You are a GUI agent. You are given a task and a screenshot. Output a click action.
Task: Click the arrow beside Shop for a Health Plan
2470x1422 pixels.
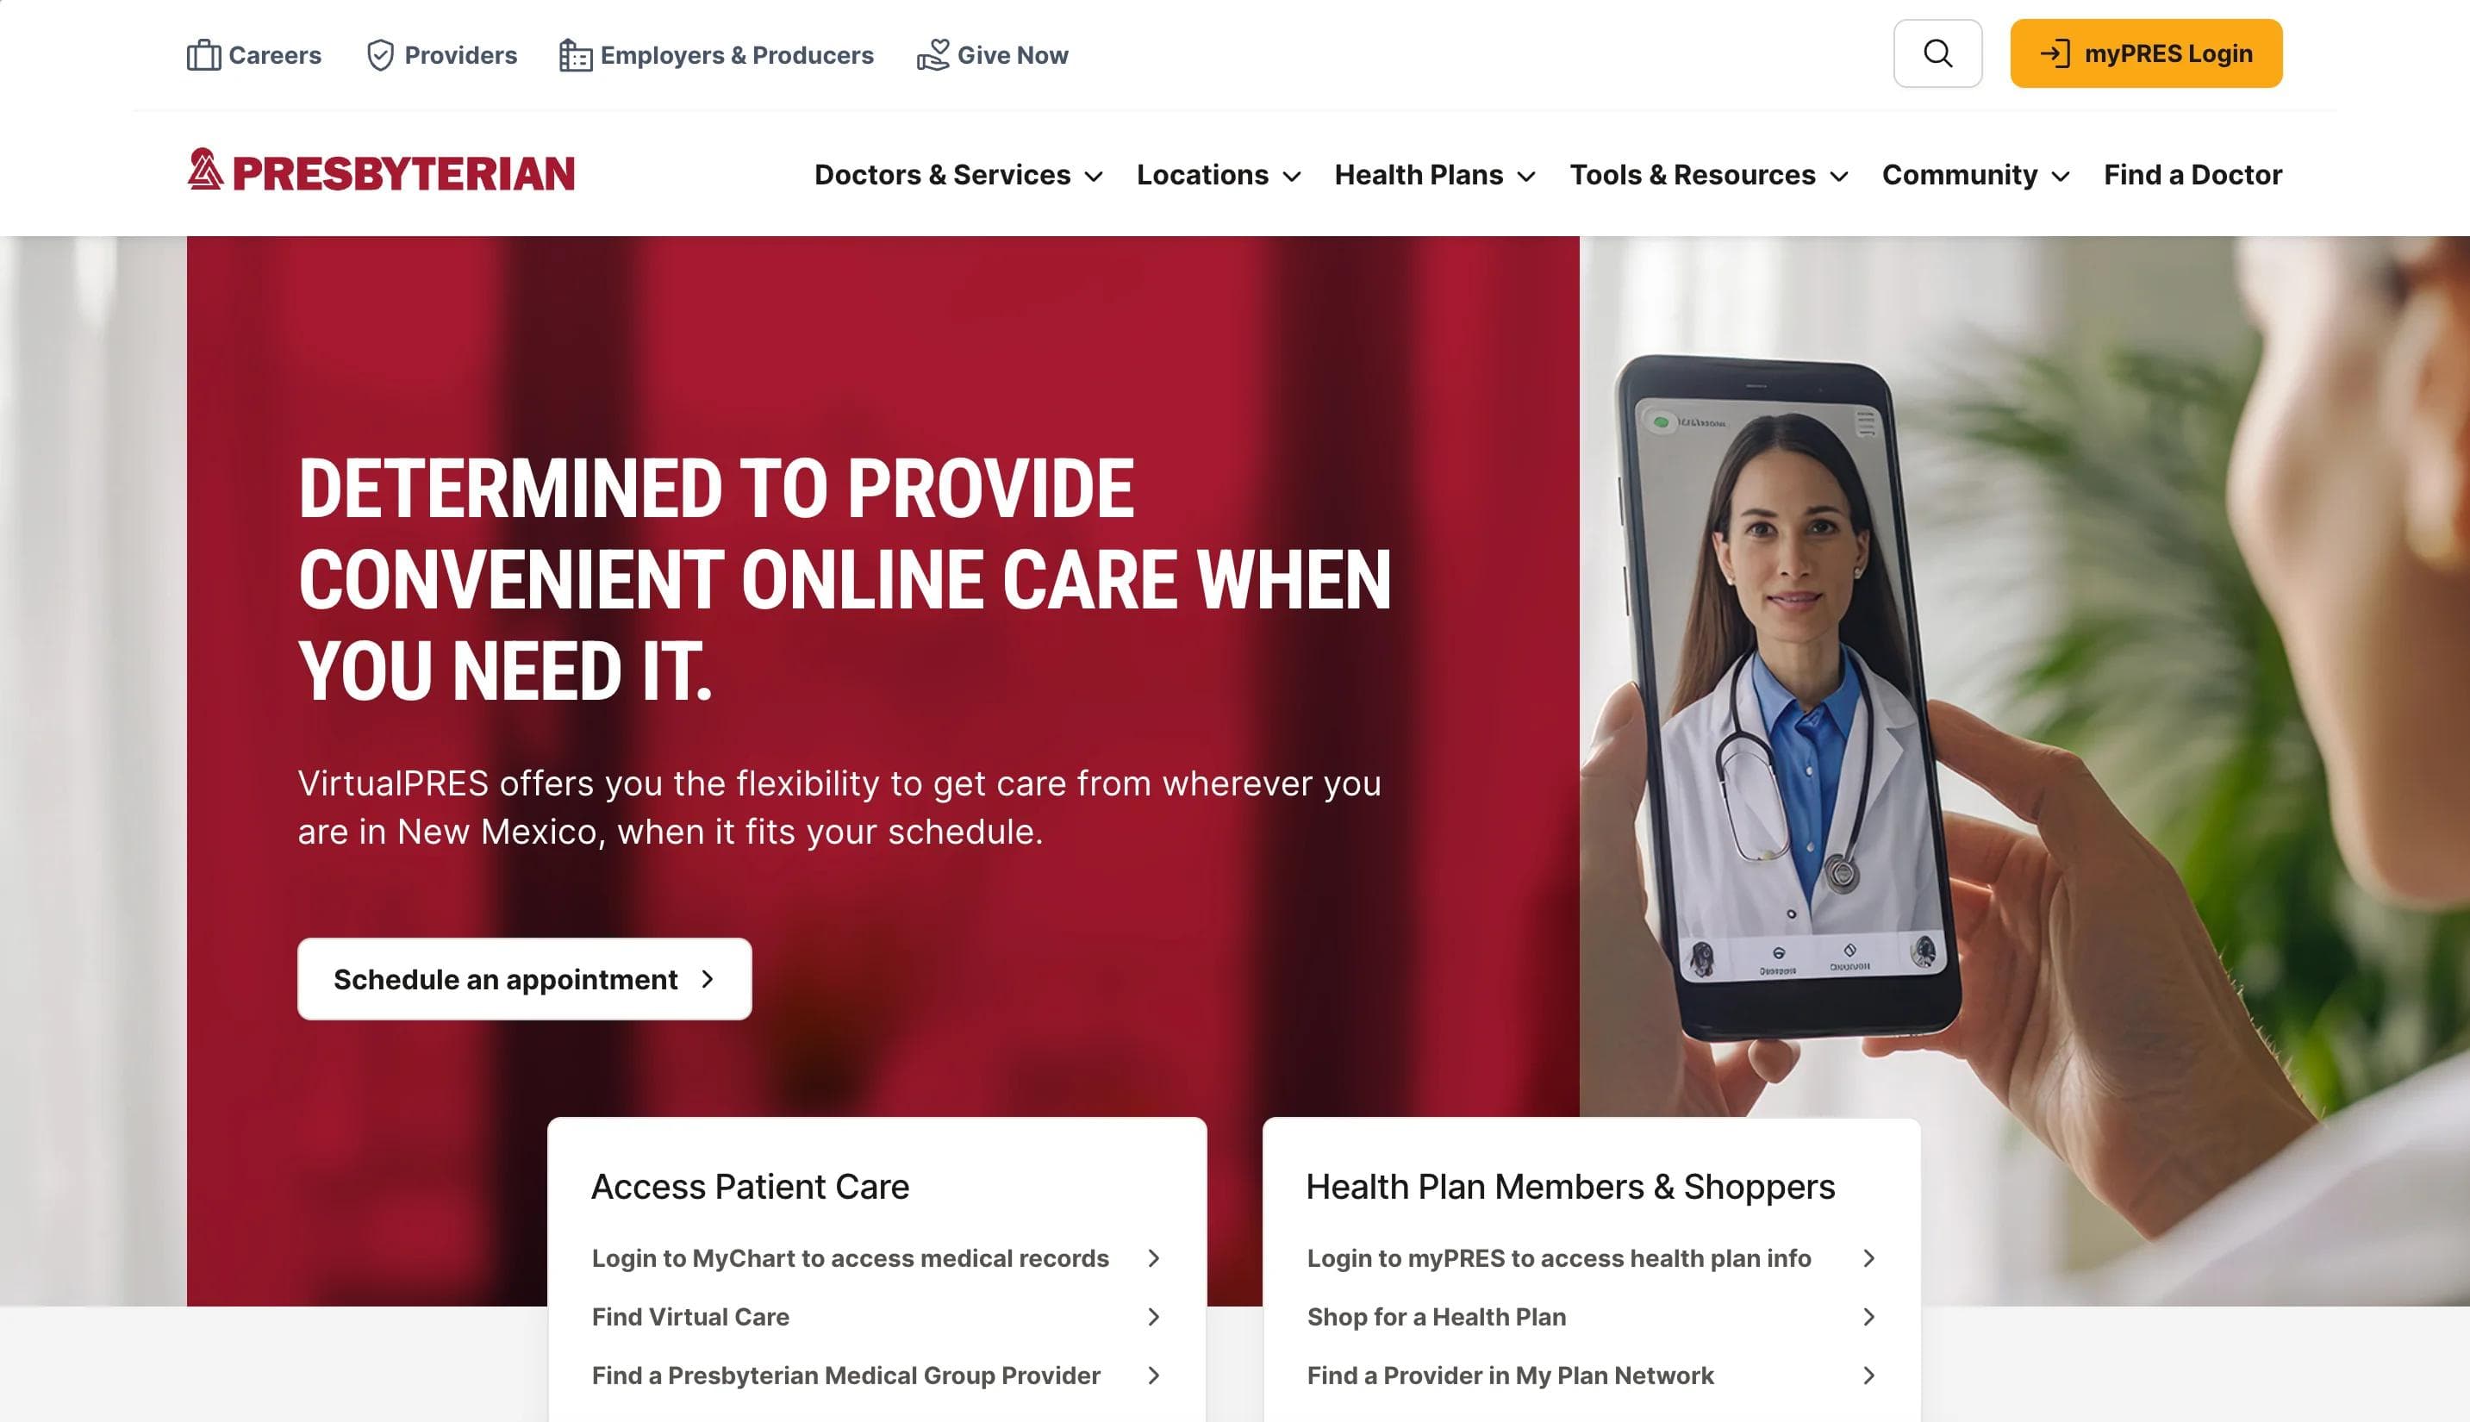[1868, 1317]
